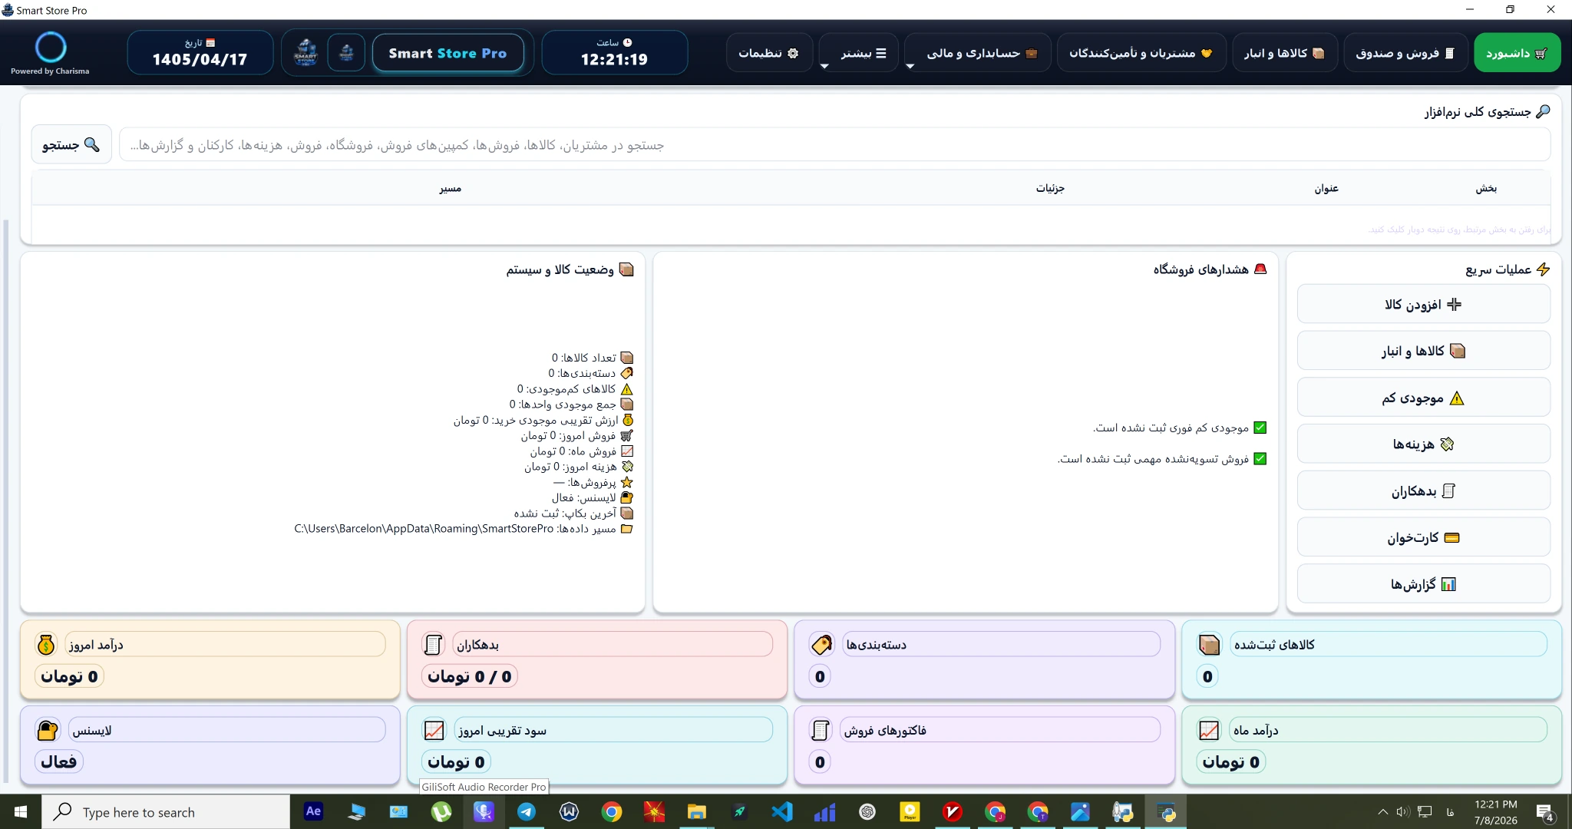
Task: Open Telegram from the taskbar
Action: 527,811
